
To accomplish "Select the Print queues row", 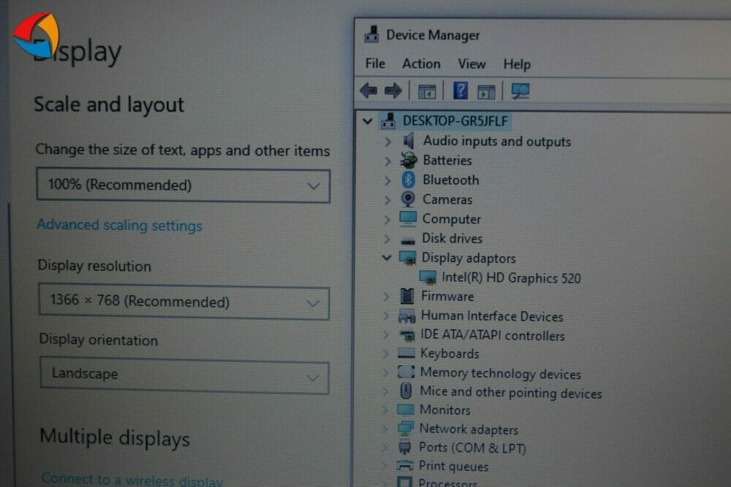I will click(x=454, y=466).
